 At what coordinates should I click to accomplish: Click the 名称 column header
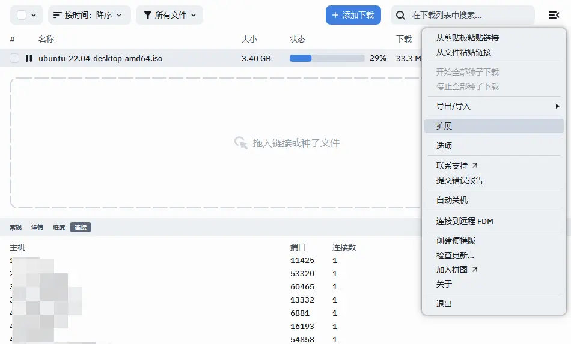[x=46, y=39]
